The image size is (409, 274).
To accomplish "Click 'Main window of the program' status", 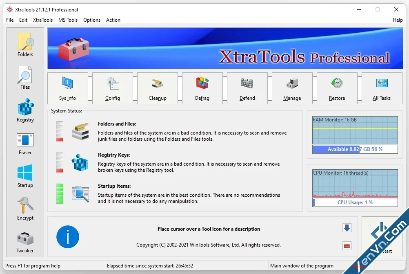I will 302,266.
